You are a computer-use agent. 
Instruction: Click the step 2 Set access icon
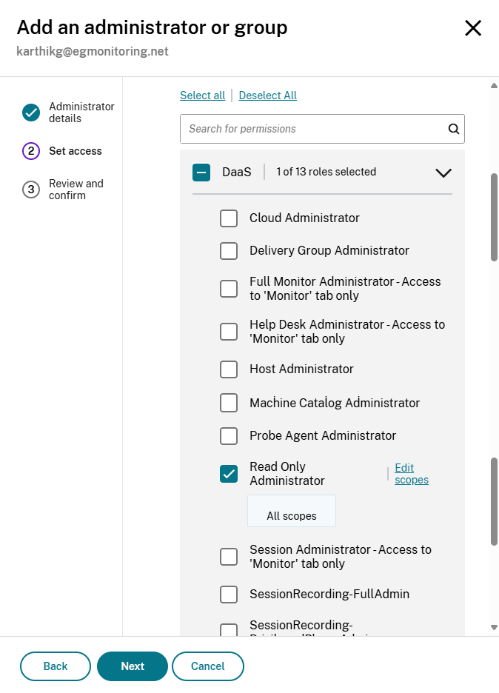(31, 151)
